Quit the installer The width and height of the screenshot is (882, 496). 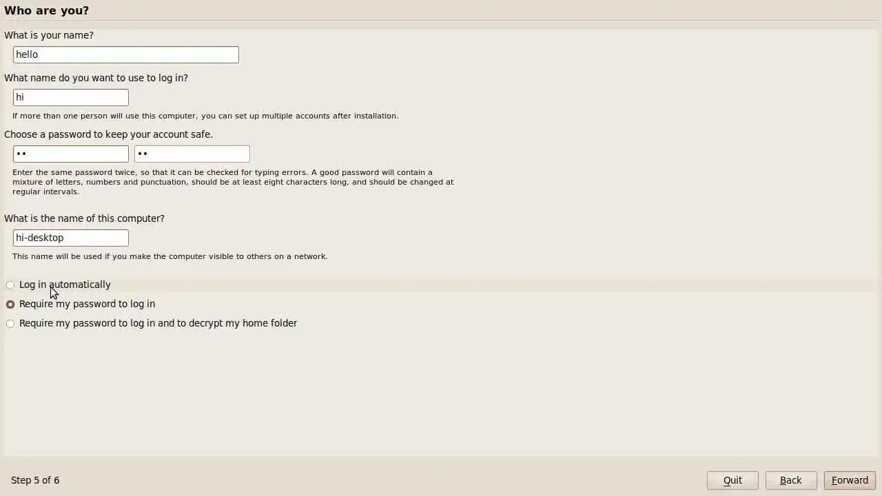point(732,480)
